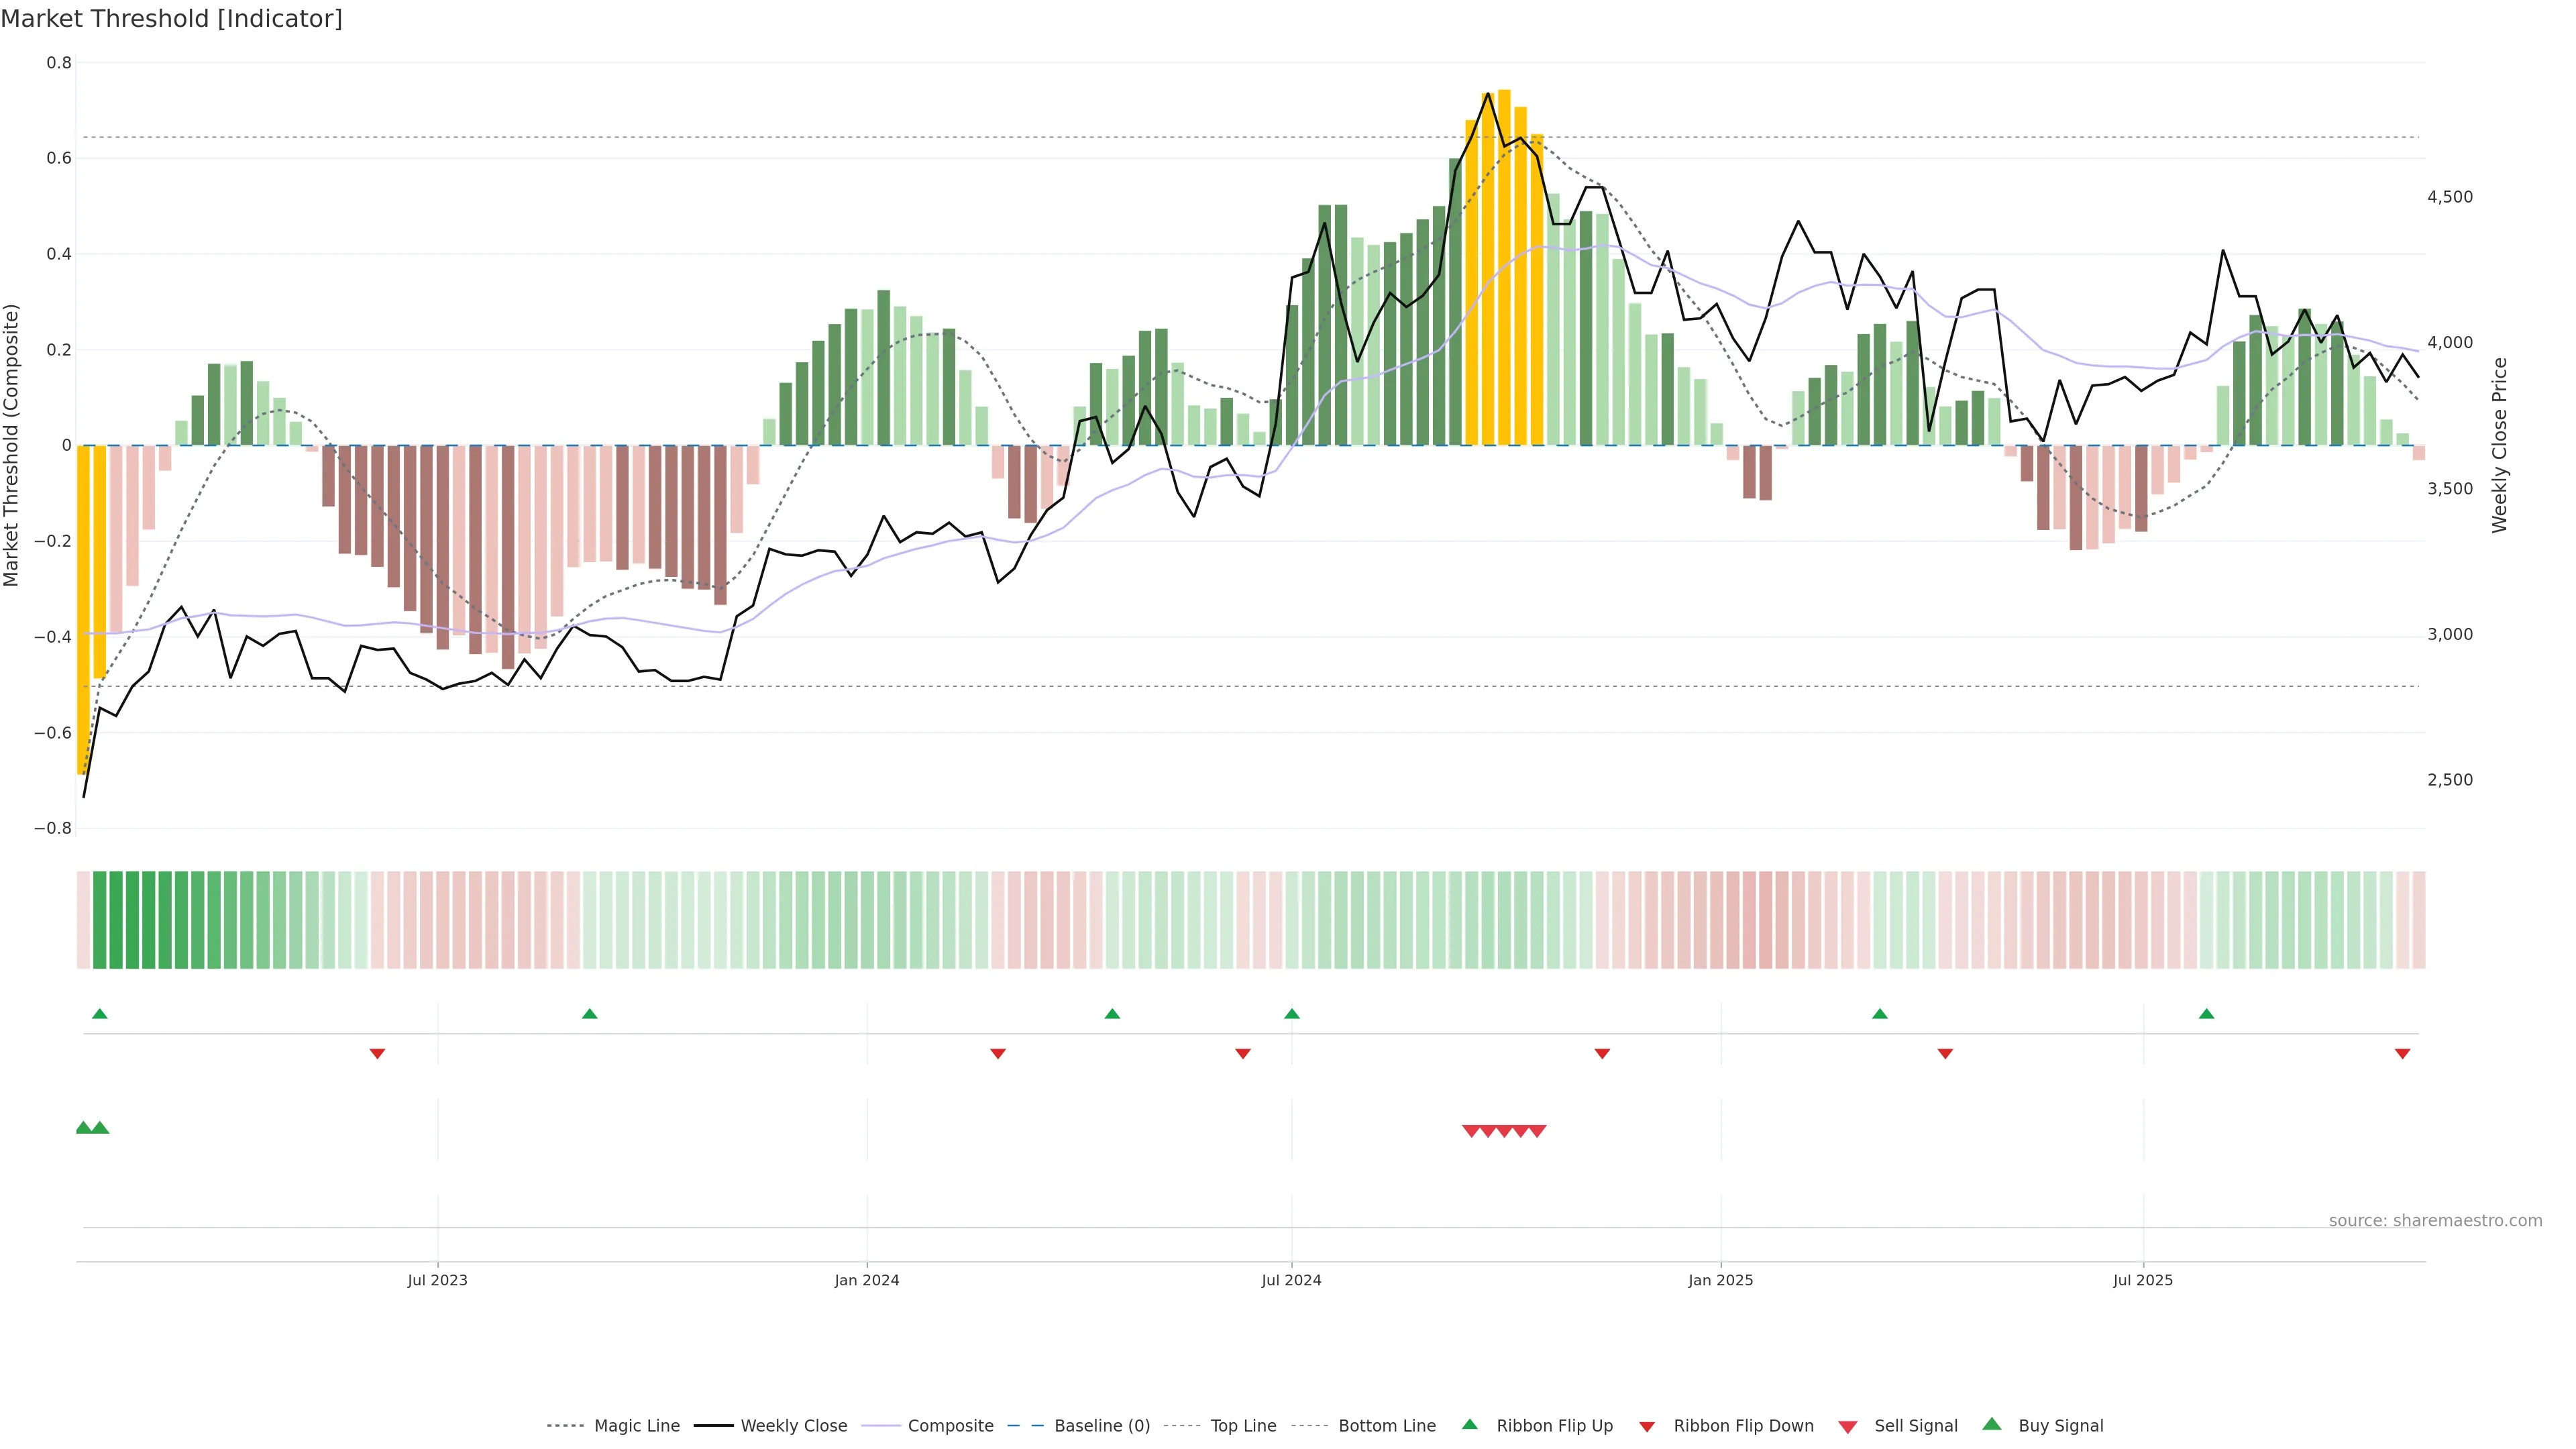Screen dimensions: 2576x1449
Task: Click the 4,500 tick on the Weekly Close axis
Action: pyautogui.click(x=2449, y=197)
